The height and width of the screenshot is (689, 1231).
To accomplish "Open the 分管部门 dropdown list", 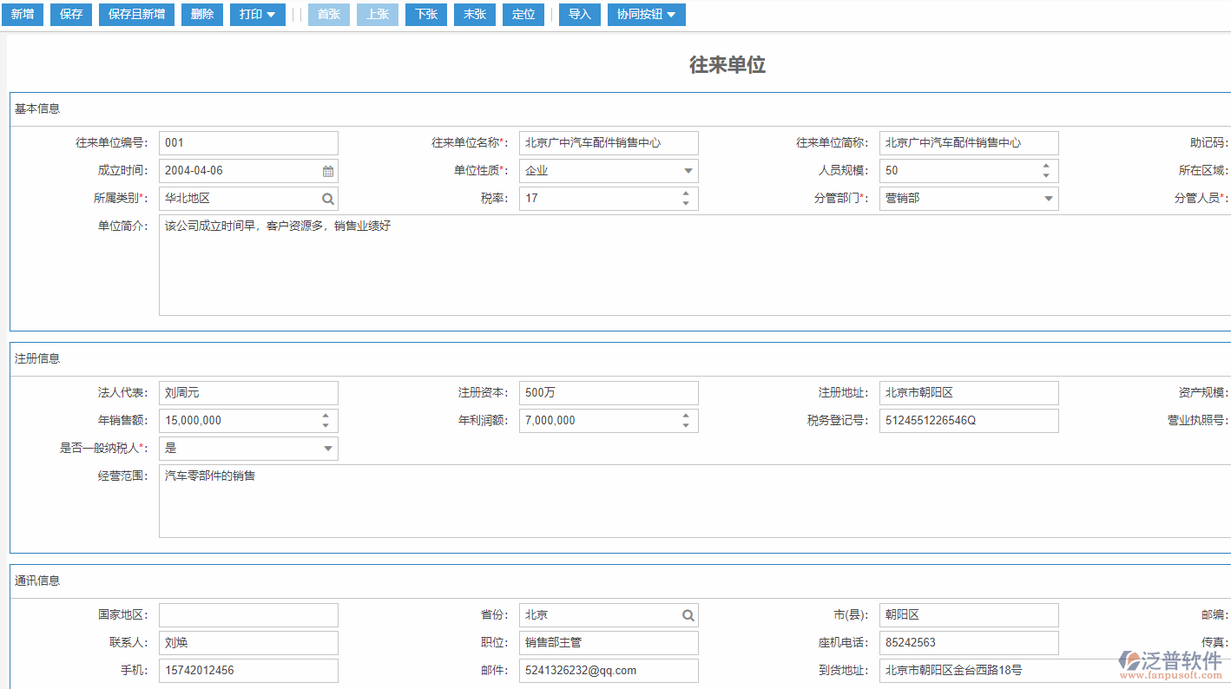I will [1049, 199].
